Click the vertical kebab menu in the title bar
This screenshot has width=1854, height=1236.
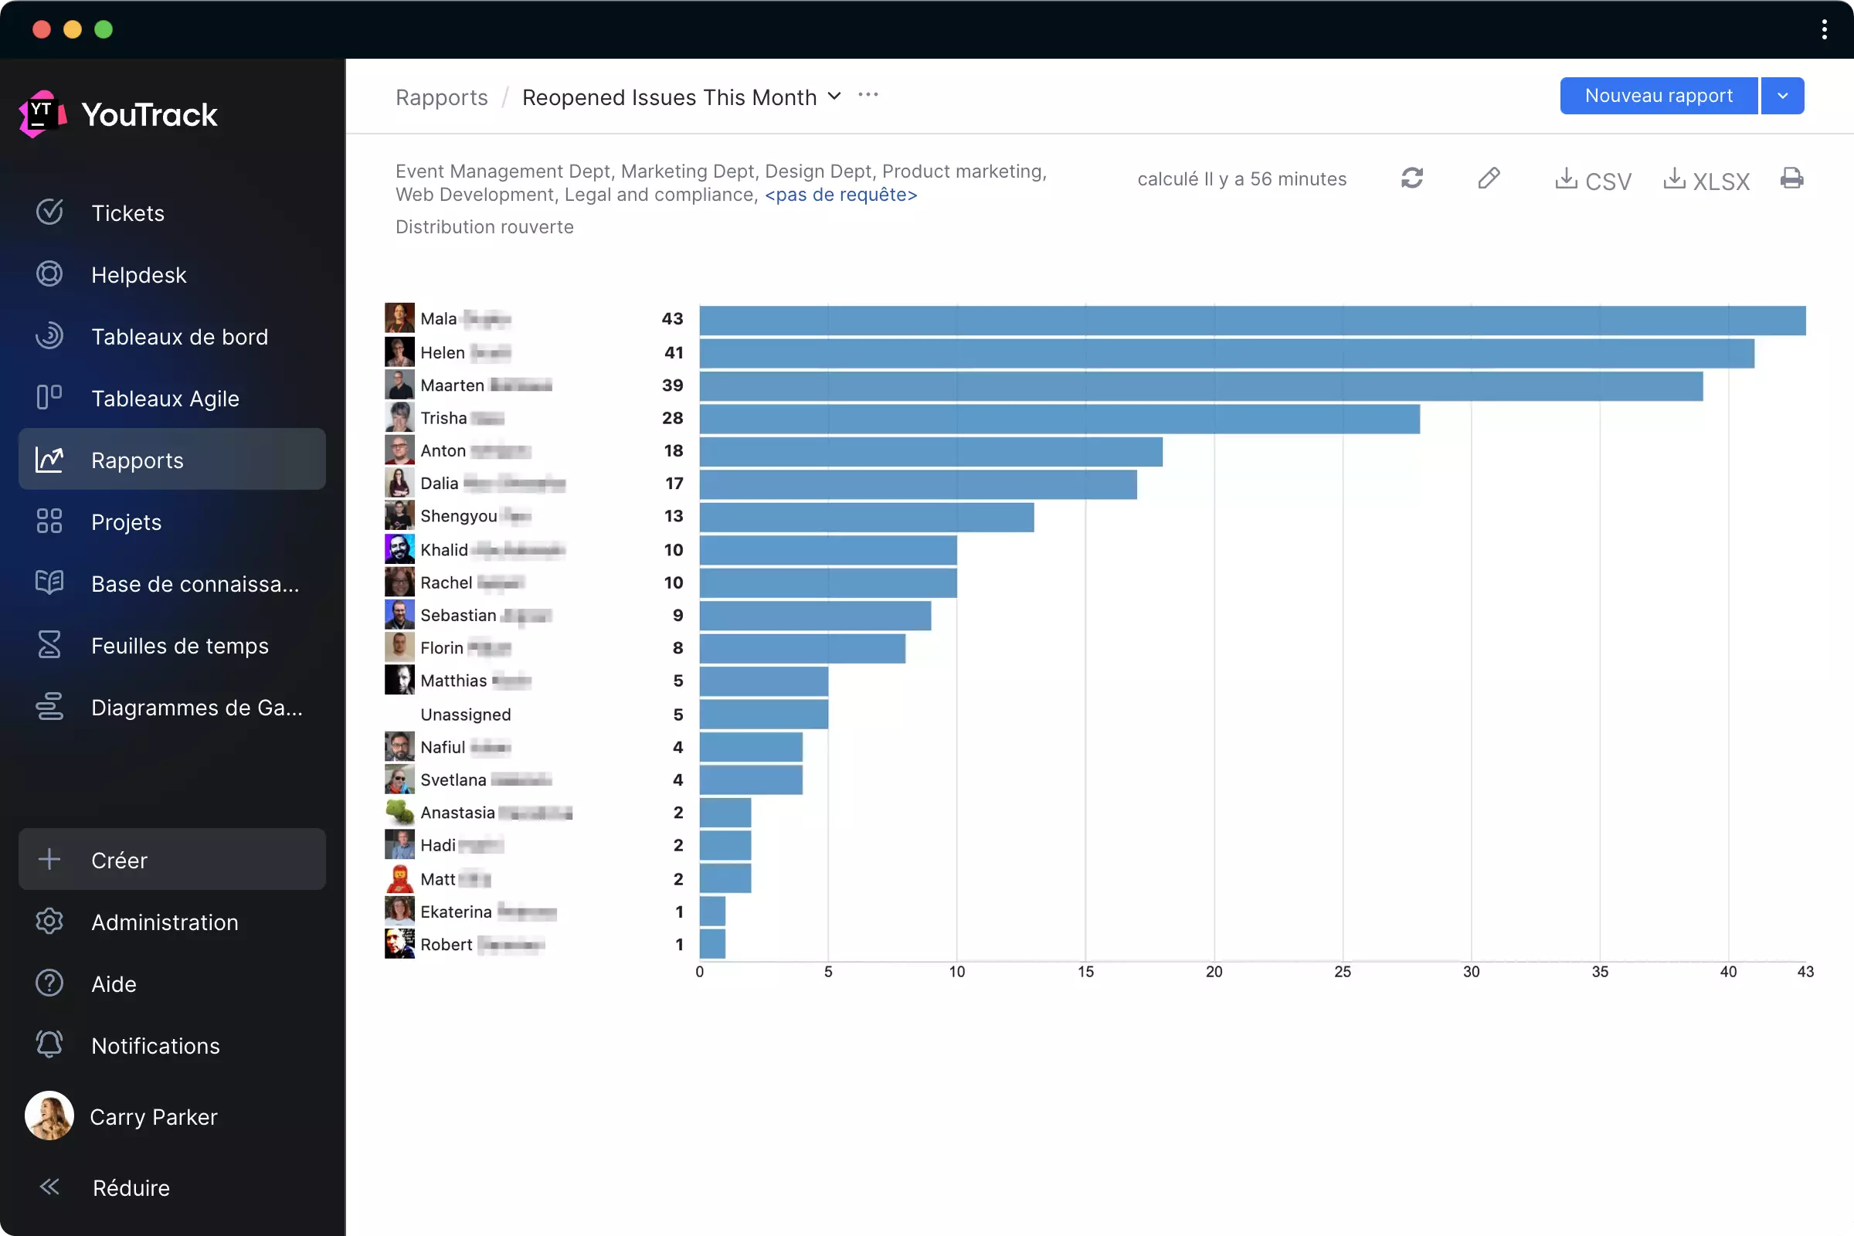coord(1824,29)
